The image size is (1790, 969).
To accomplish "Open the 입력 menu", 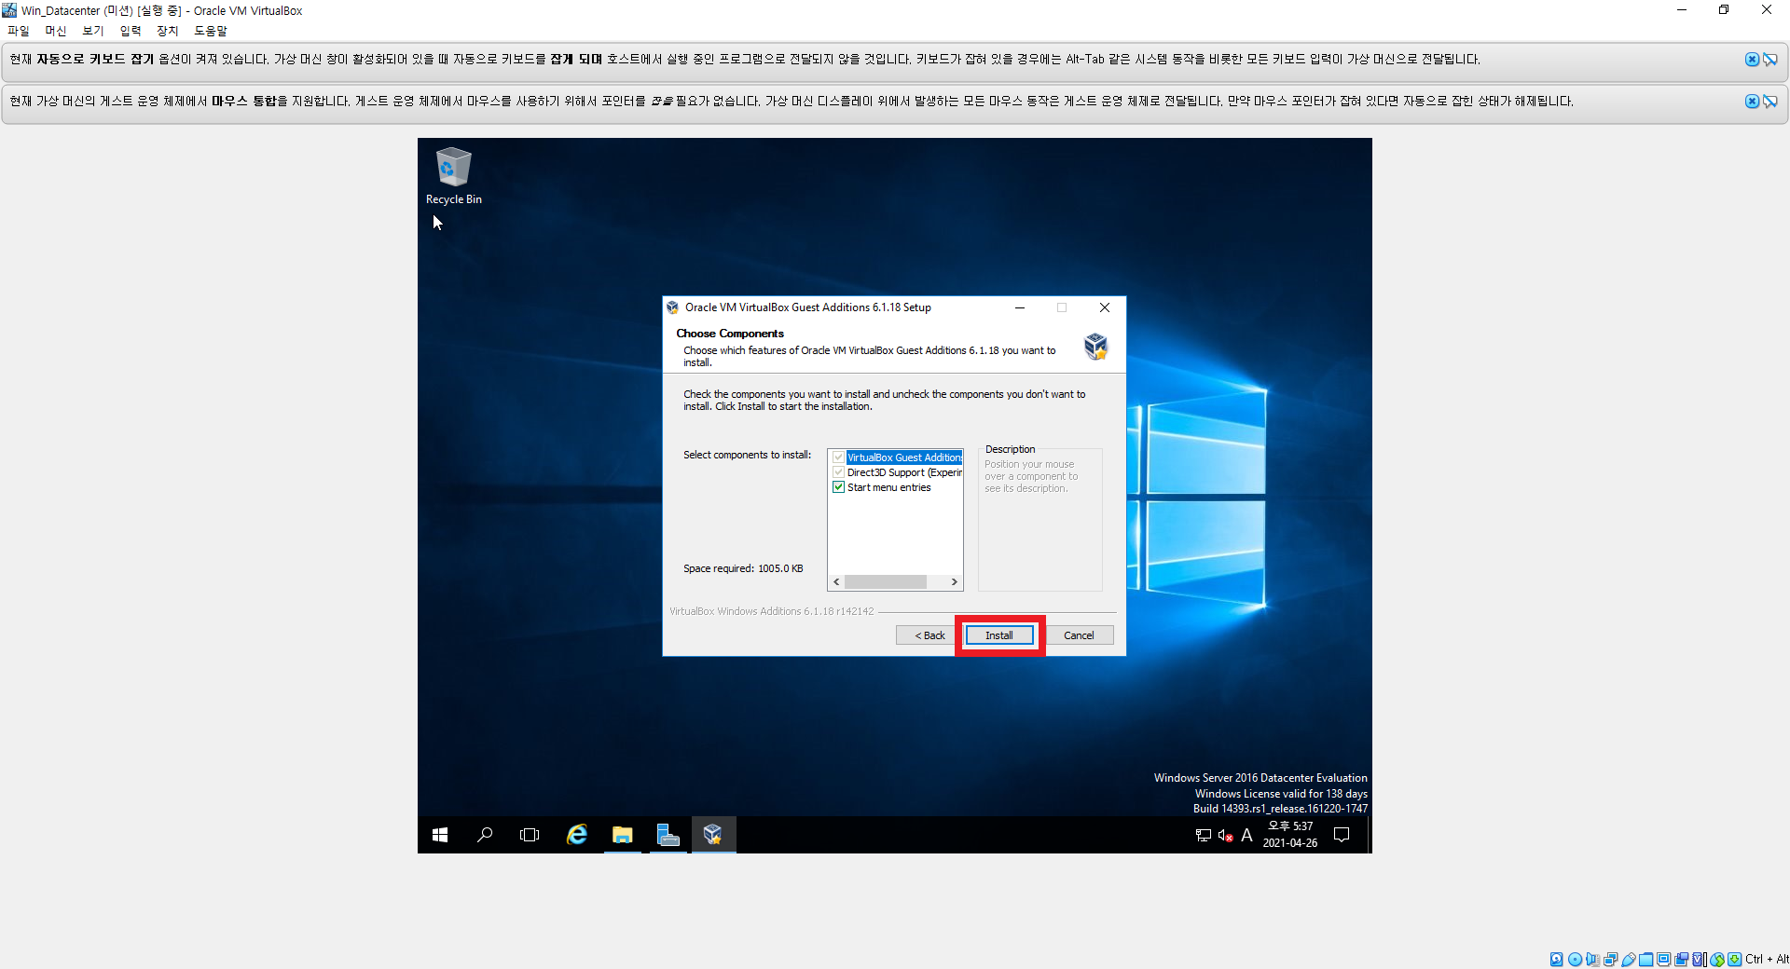I will coord(131,31).
